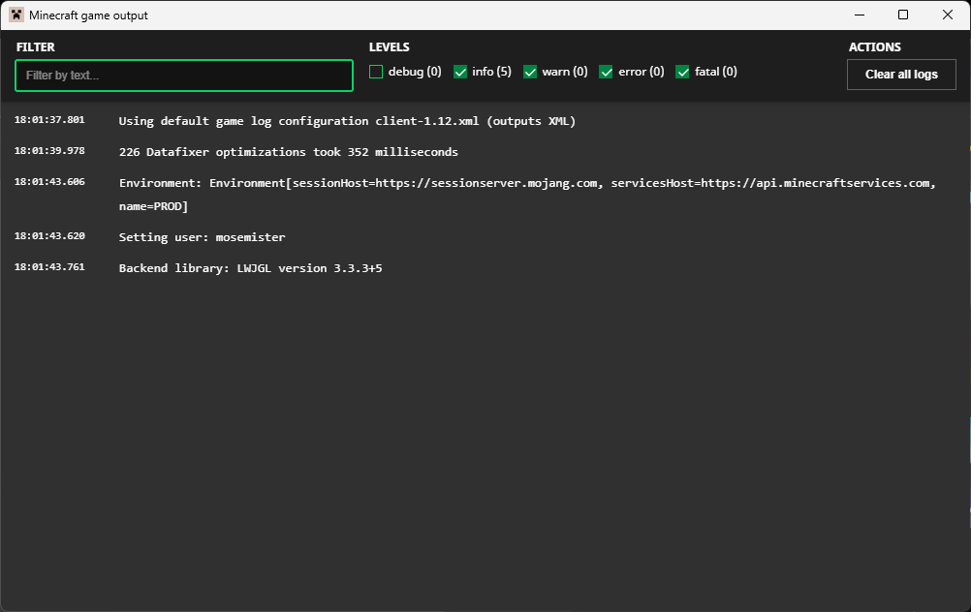Click the Clear all logs button
The width and height of the screenshot is (971, 612).
click(x=901, y=75)
